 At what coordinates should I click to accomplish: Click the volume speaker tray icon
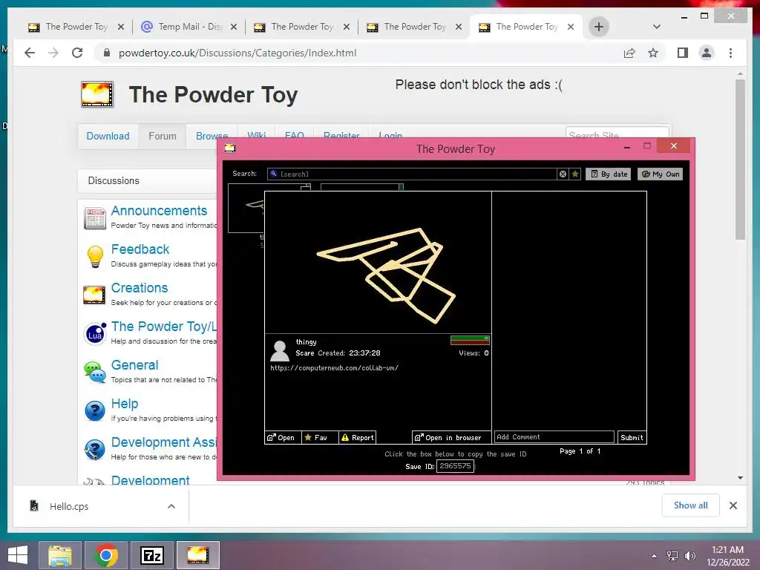click(689, 556)
